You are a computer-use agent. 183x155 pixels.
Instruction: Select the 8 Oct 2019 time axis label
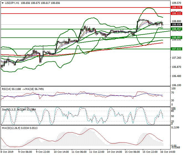click(7, 152)
